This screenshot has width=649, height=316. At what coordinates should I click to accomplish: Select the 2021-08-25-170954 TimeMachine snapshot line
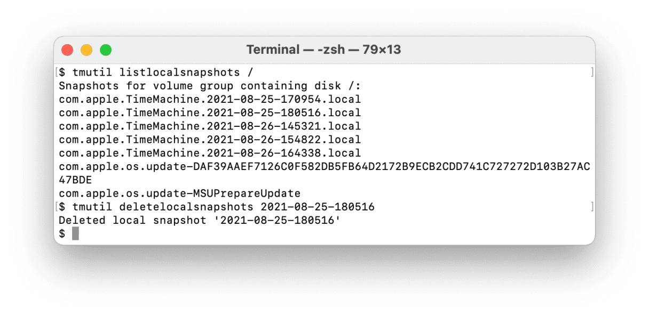pos(210,99)
